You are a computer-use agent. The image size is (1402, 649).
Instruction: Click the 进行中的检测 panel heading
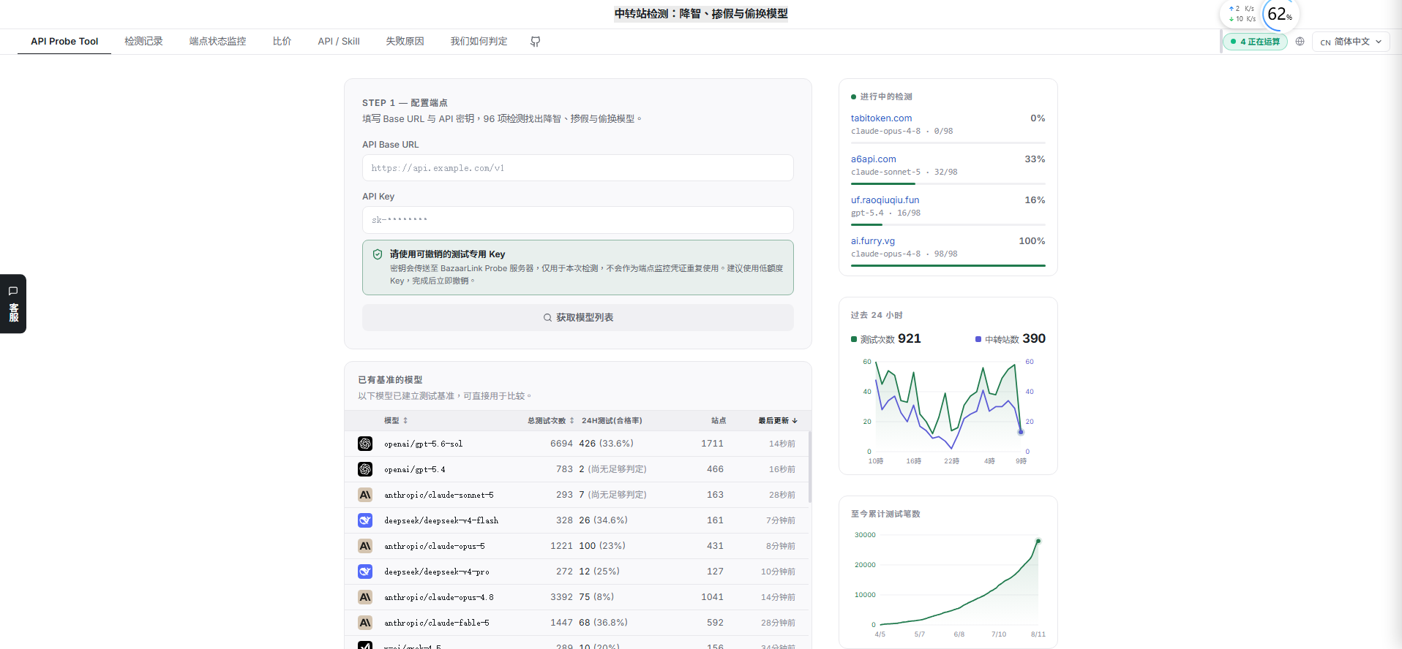pyautogui.click(x=882, y=96)
